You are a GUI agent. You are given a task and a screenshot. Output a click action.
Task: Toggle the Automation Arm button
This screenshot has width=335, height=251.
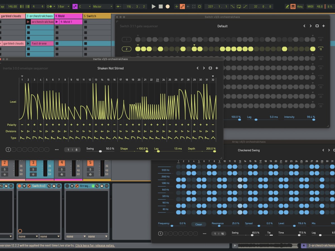pyautogui.click(x=182, y=6)
